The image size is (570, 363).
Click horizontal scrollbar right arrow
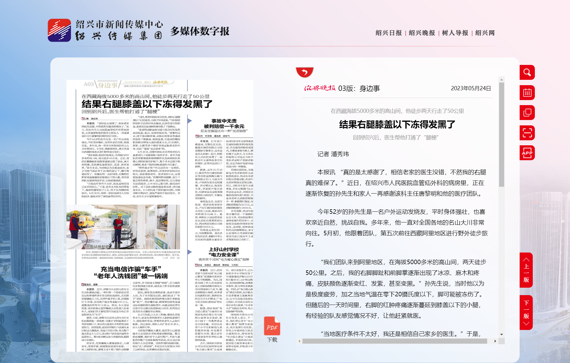(x=495, y=341)
